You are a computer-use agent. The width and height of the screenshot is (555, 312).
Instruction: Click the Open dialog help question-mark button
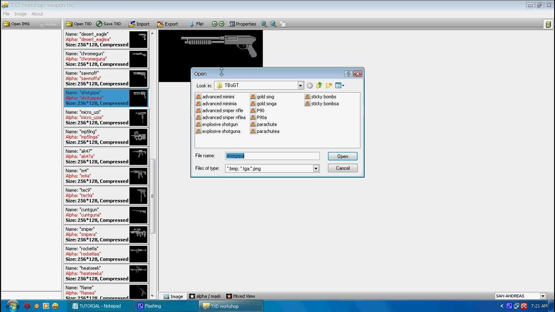click(348, 74)
